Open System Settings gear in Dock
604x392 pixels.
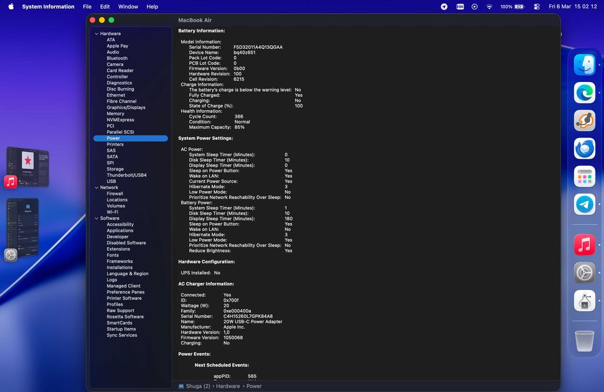[584, 273]
